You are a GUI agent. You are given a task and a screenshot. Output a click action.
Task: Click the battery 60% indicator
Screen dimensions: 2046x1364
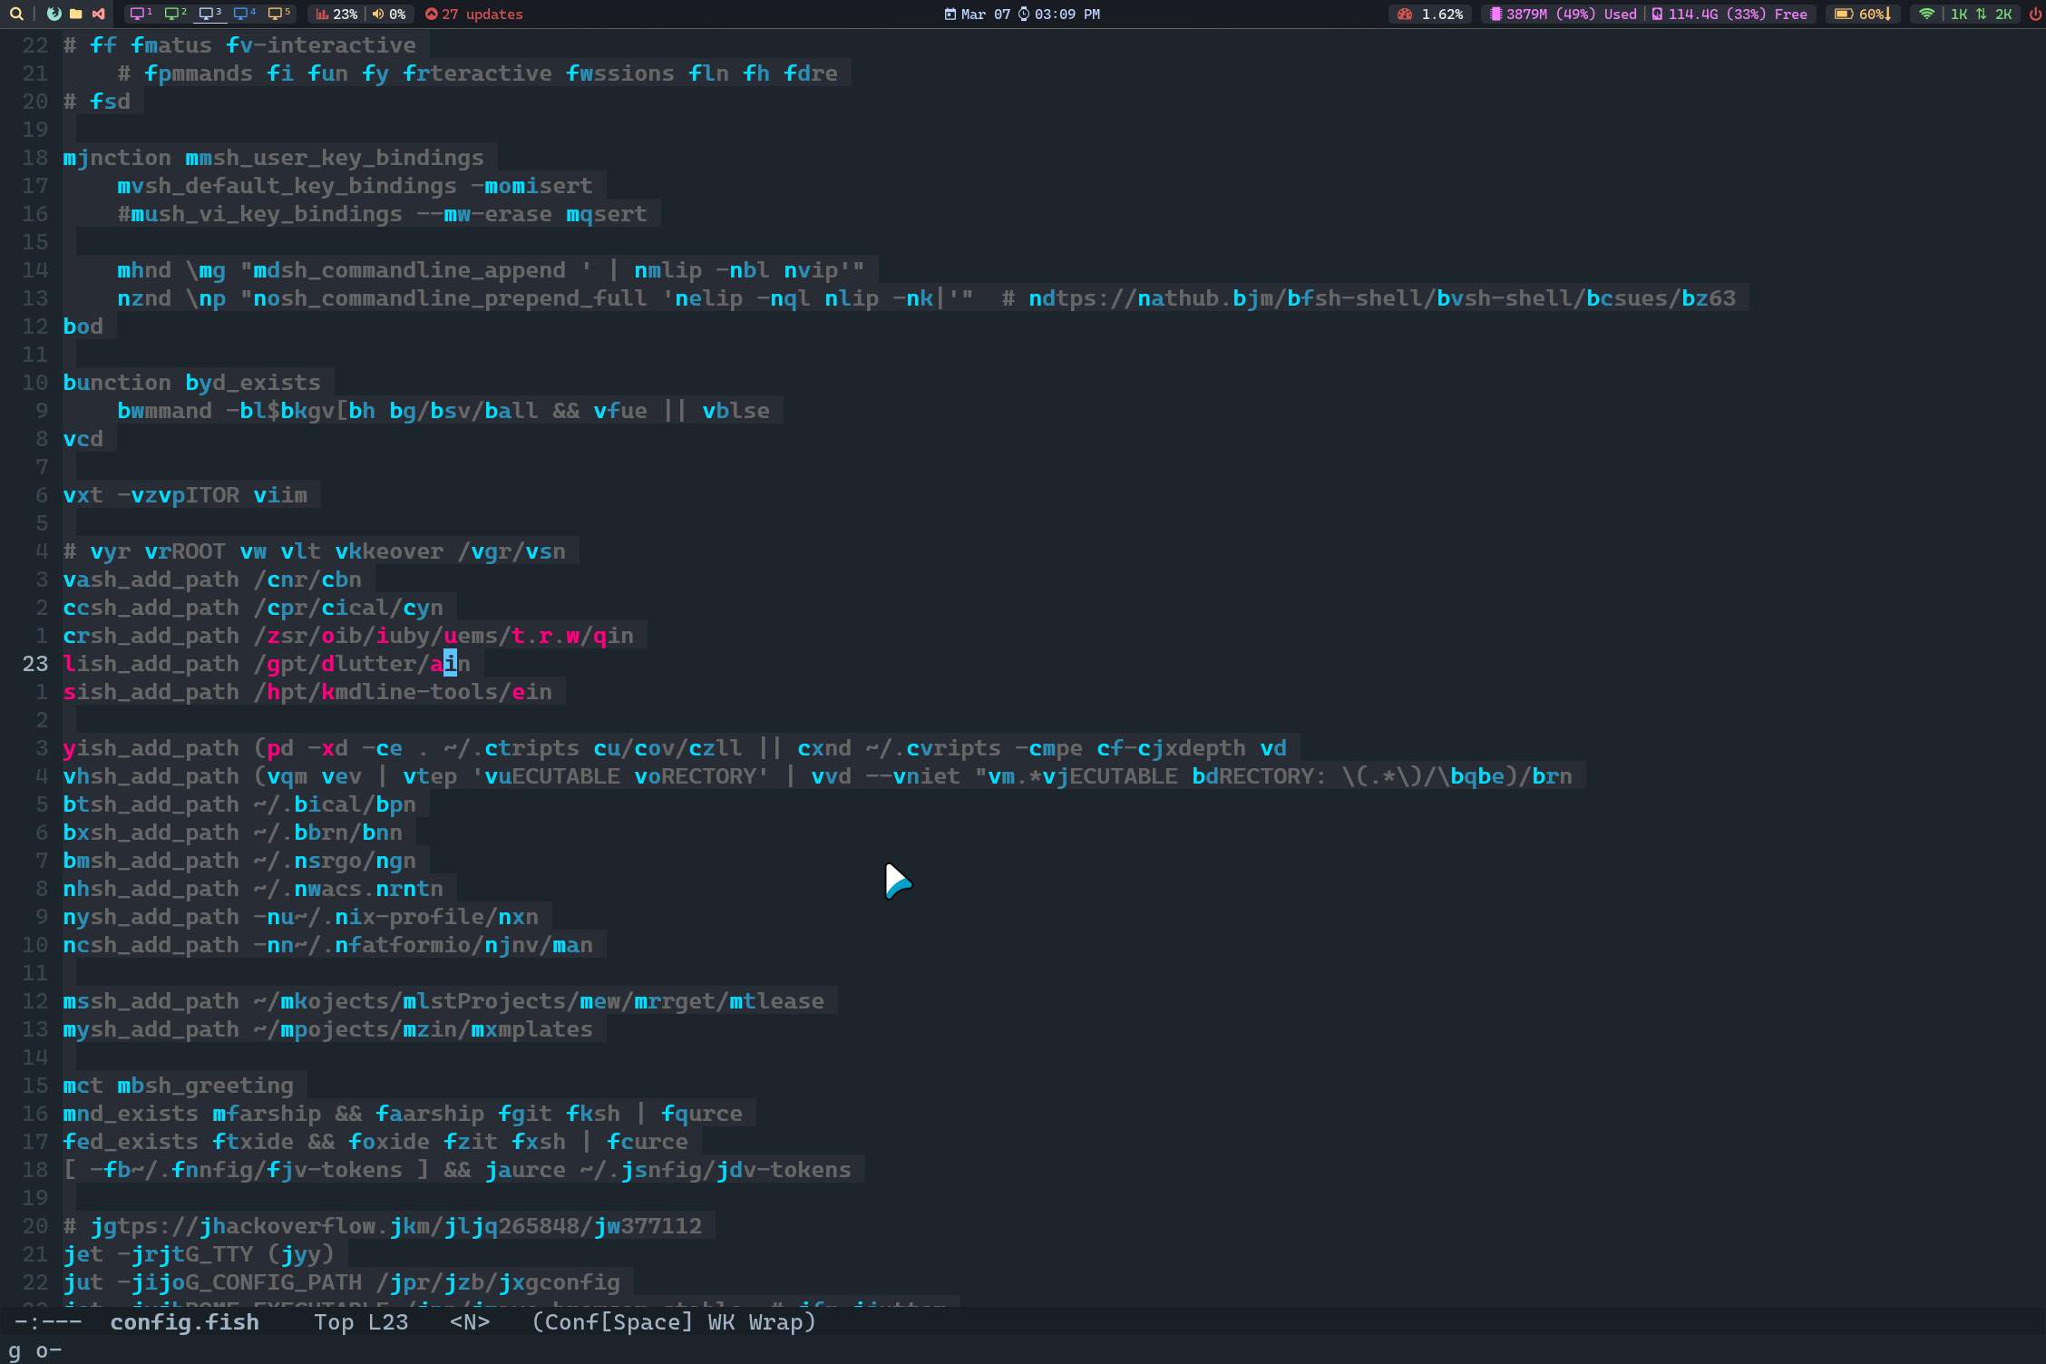1863,14
